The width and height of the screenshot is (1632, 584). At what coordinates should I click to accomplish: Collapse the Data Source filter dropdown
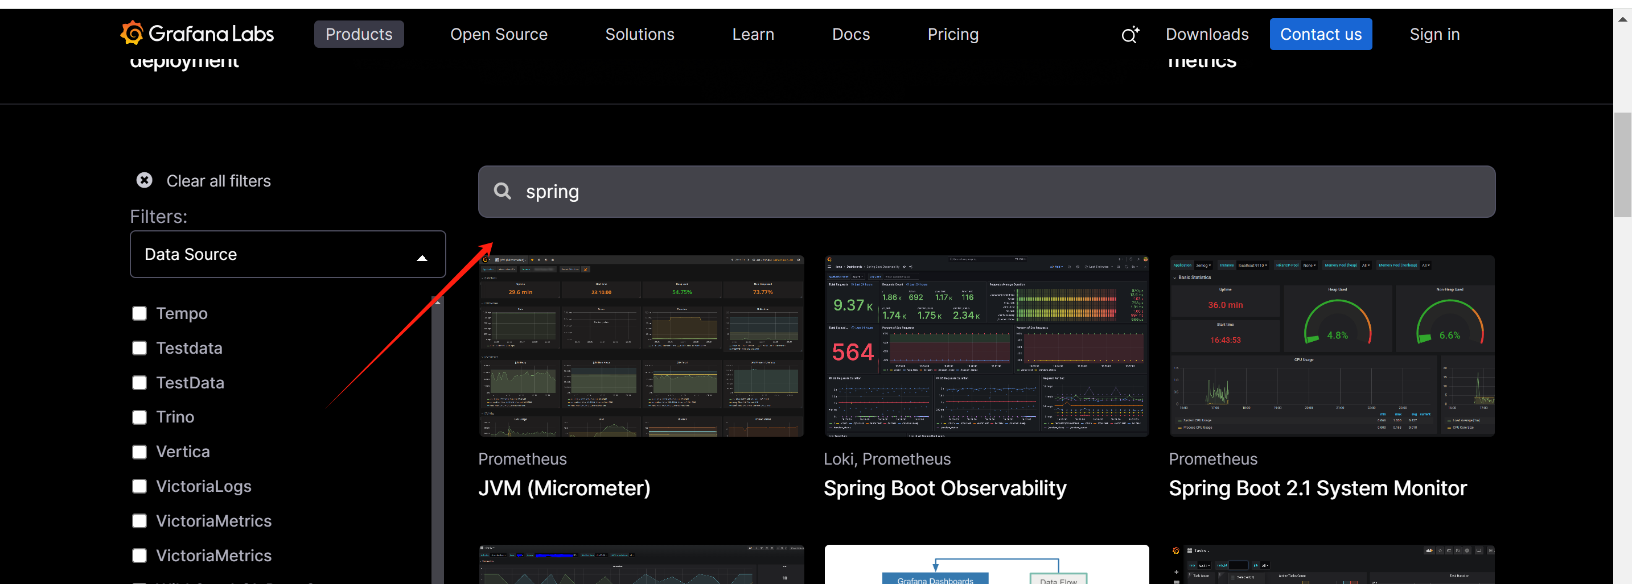287,254
